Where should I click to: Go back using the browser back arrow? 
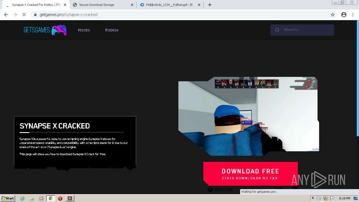pos(6,15)
